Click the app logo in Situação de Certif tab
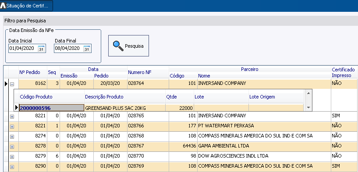This screenshot has width=358, height=172. click(x=3, y=6)
